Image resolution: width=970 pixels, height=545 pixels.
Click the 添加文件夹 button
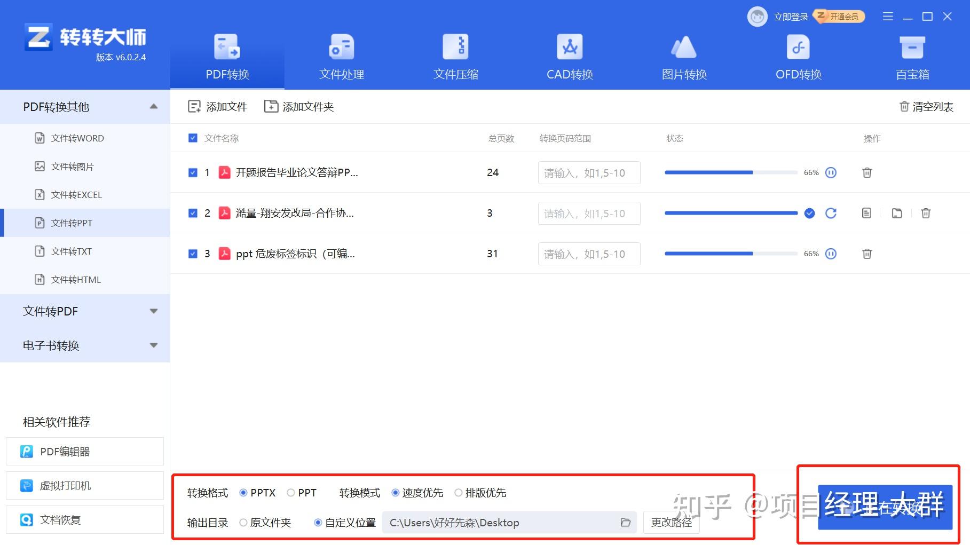coord(299,107)
